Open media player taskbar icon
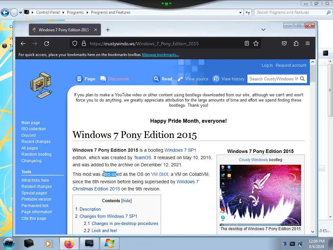This screenshot has width=333, height=250. pyautogui.click(x=48, y=243)
